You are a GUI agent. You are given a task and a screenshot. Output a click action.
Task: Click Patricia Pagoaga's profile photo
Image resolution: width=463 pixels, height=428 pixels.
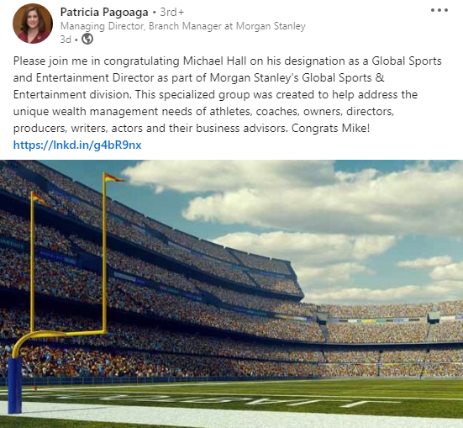(33, 24)
